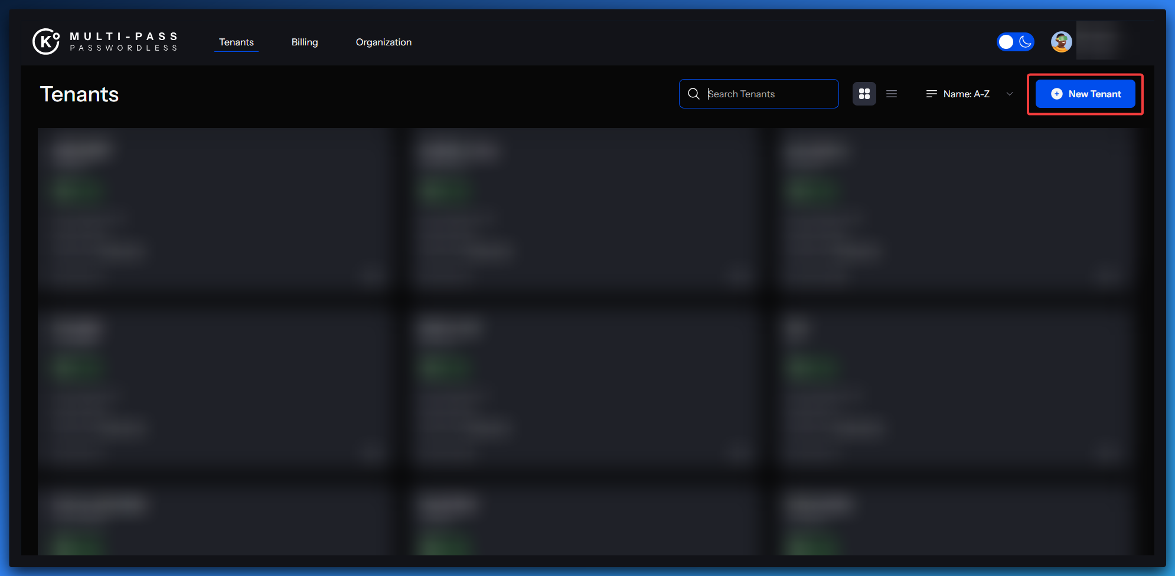
Task: Click the Multi-Pass circular K logo
Action: [x=45, y=41]
